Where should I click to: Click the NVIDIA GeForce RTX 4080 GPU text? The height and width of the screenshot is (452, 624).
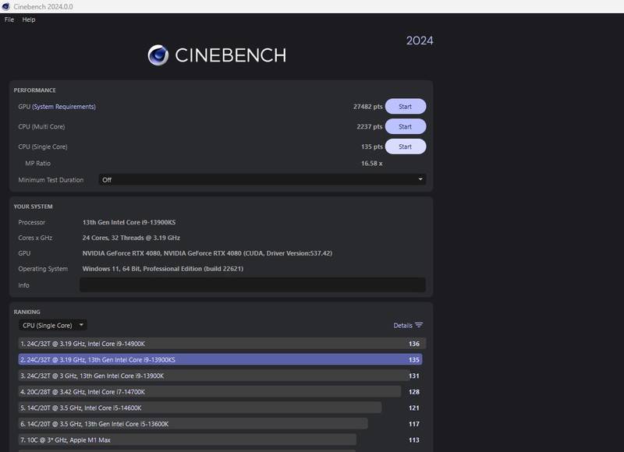point(207,253)
